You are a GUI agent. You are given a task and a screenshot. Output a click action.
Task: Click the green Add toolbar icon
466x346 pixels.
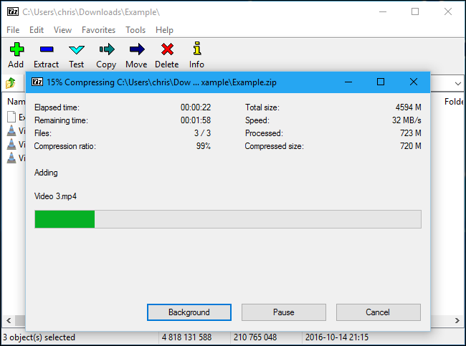[x=16, y=50]
